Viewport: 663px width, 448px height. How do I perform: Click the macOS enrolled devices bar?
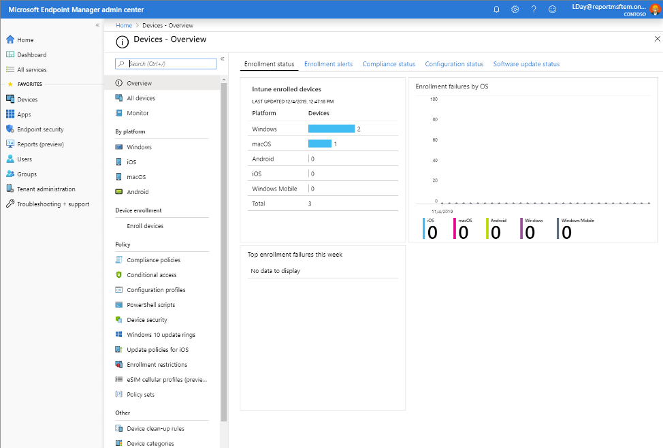[320, 144]
